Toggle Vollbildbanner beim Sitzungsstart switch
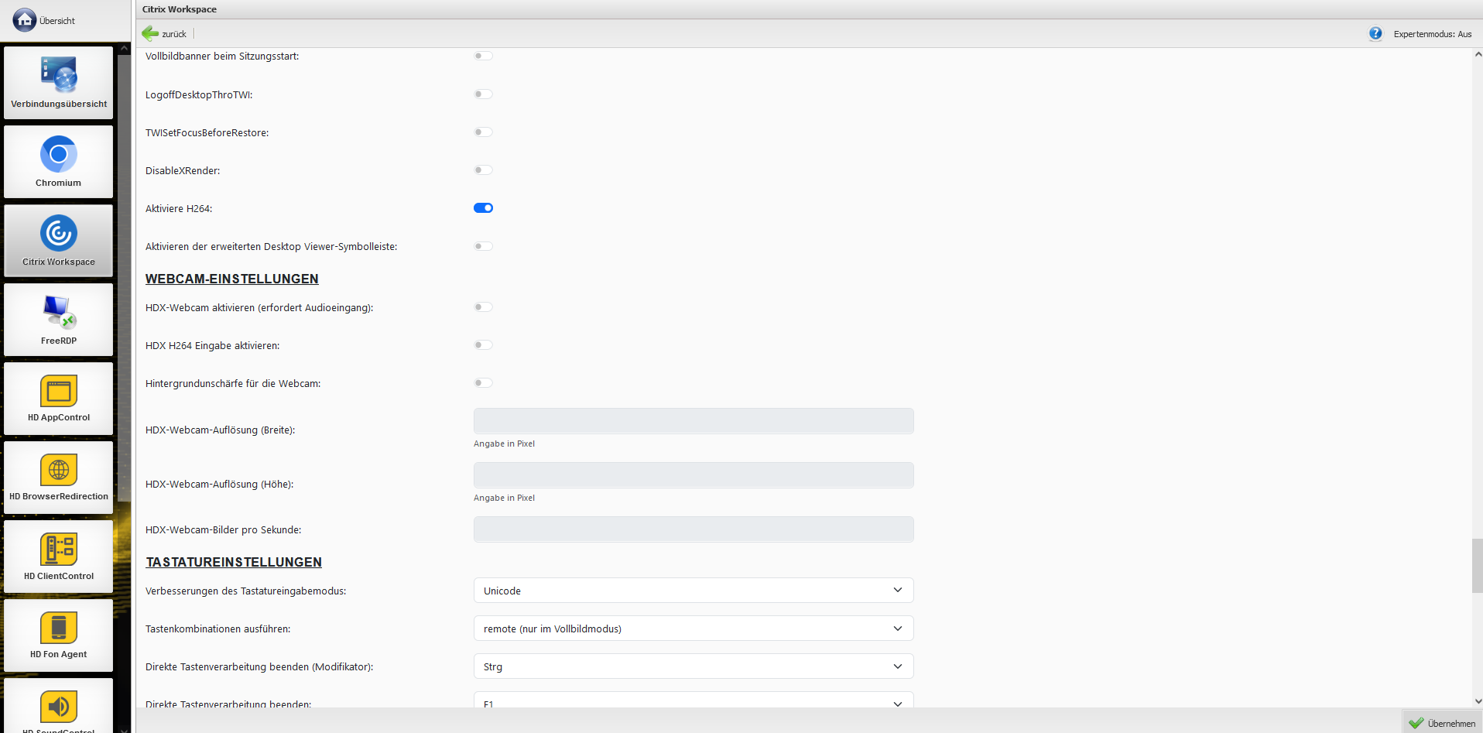1483x733 pixels. coord(483,56)
